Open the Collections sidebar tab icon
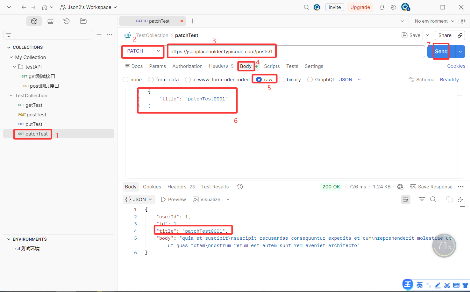This screenshot has height=292, width=470. [34, 21]
